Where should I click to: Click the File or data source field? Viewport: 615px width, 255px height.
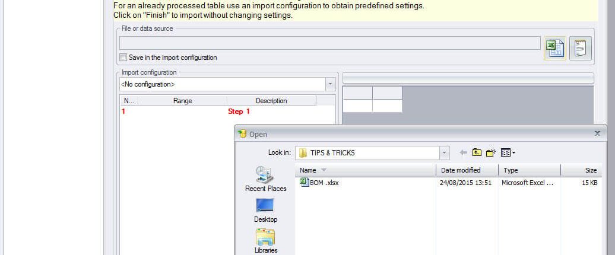(x=330, y=43)
